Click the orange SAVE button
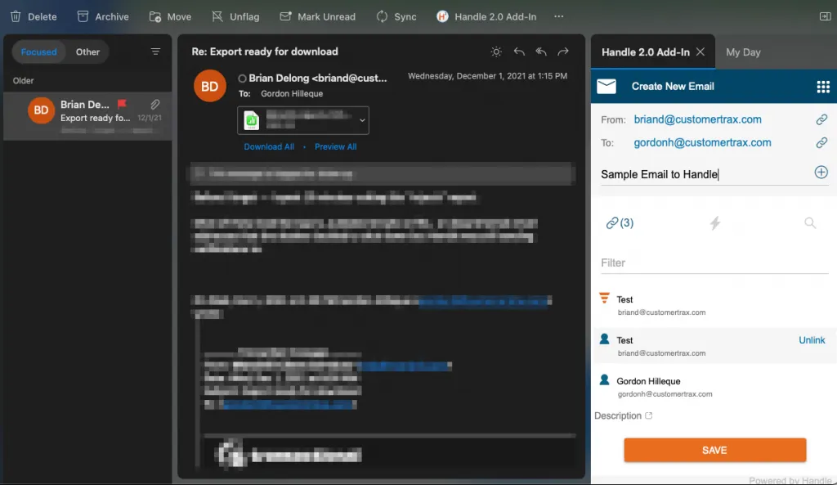This screenshot has width=837, height=485. pyautogui.click(x=714, y=451)
